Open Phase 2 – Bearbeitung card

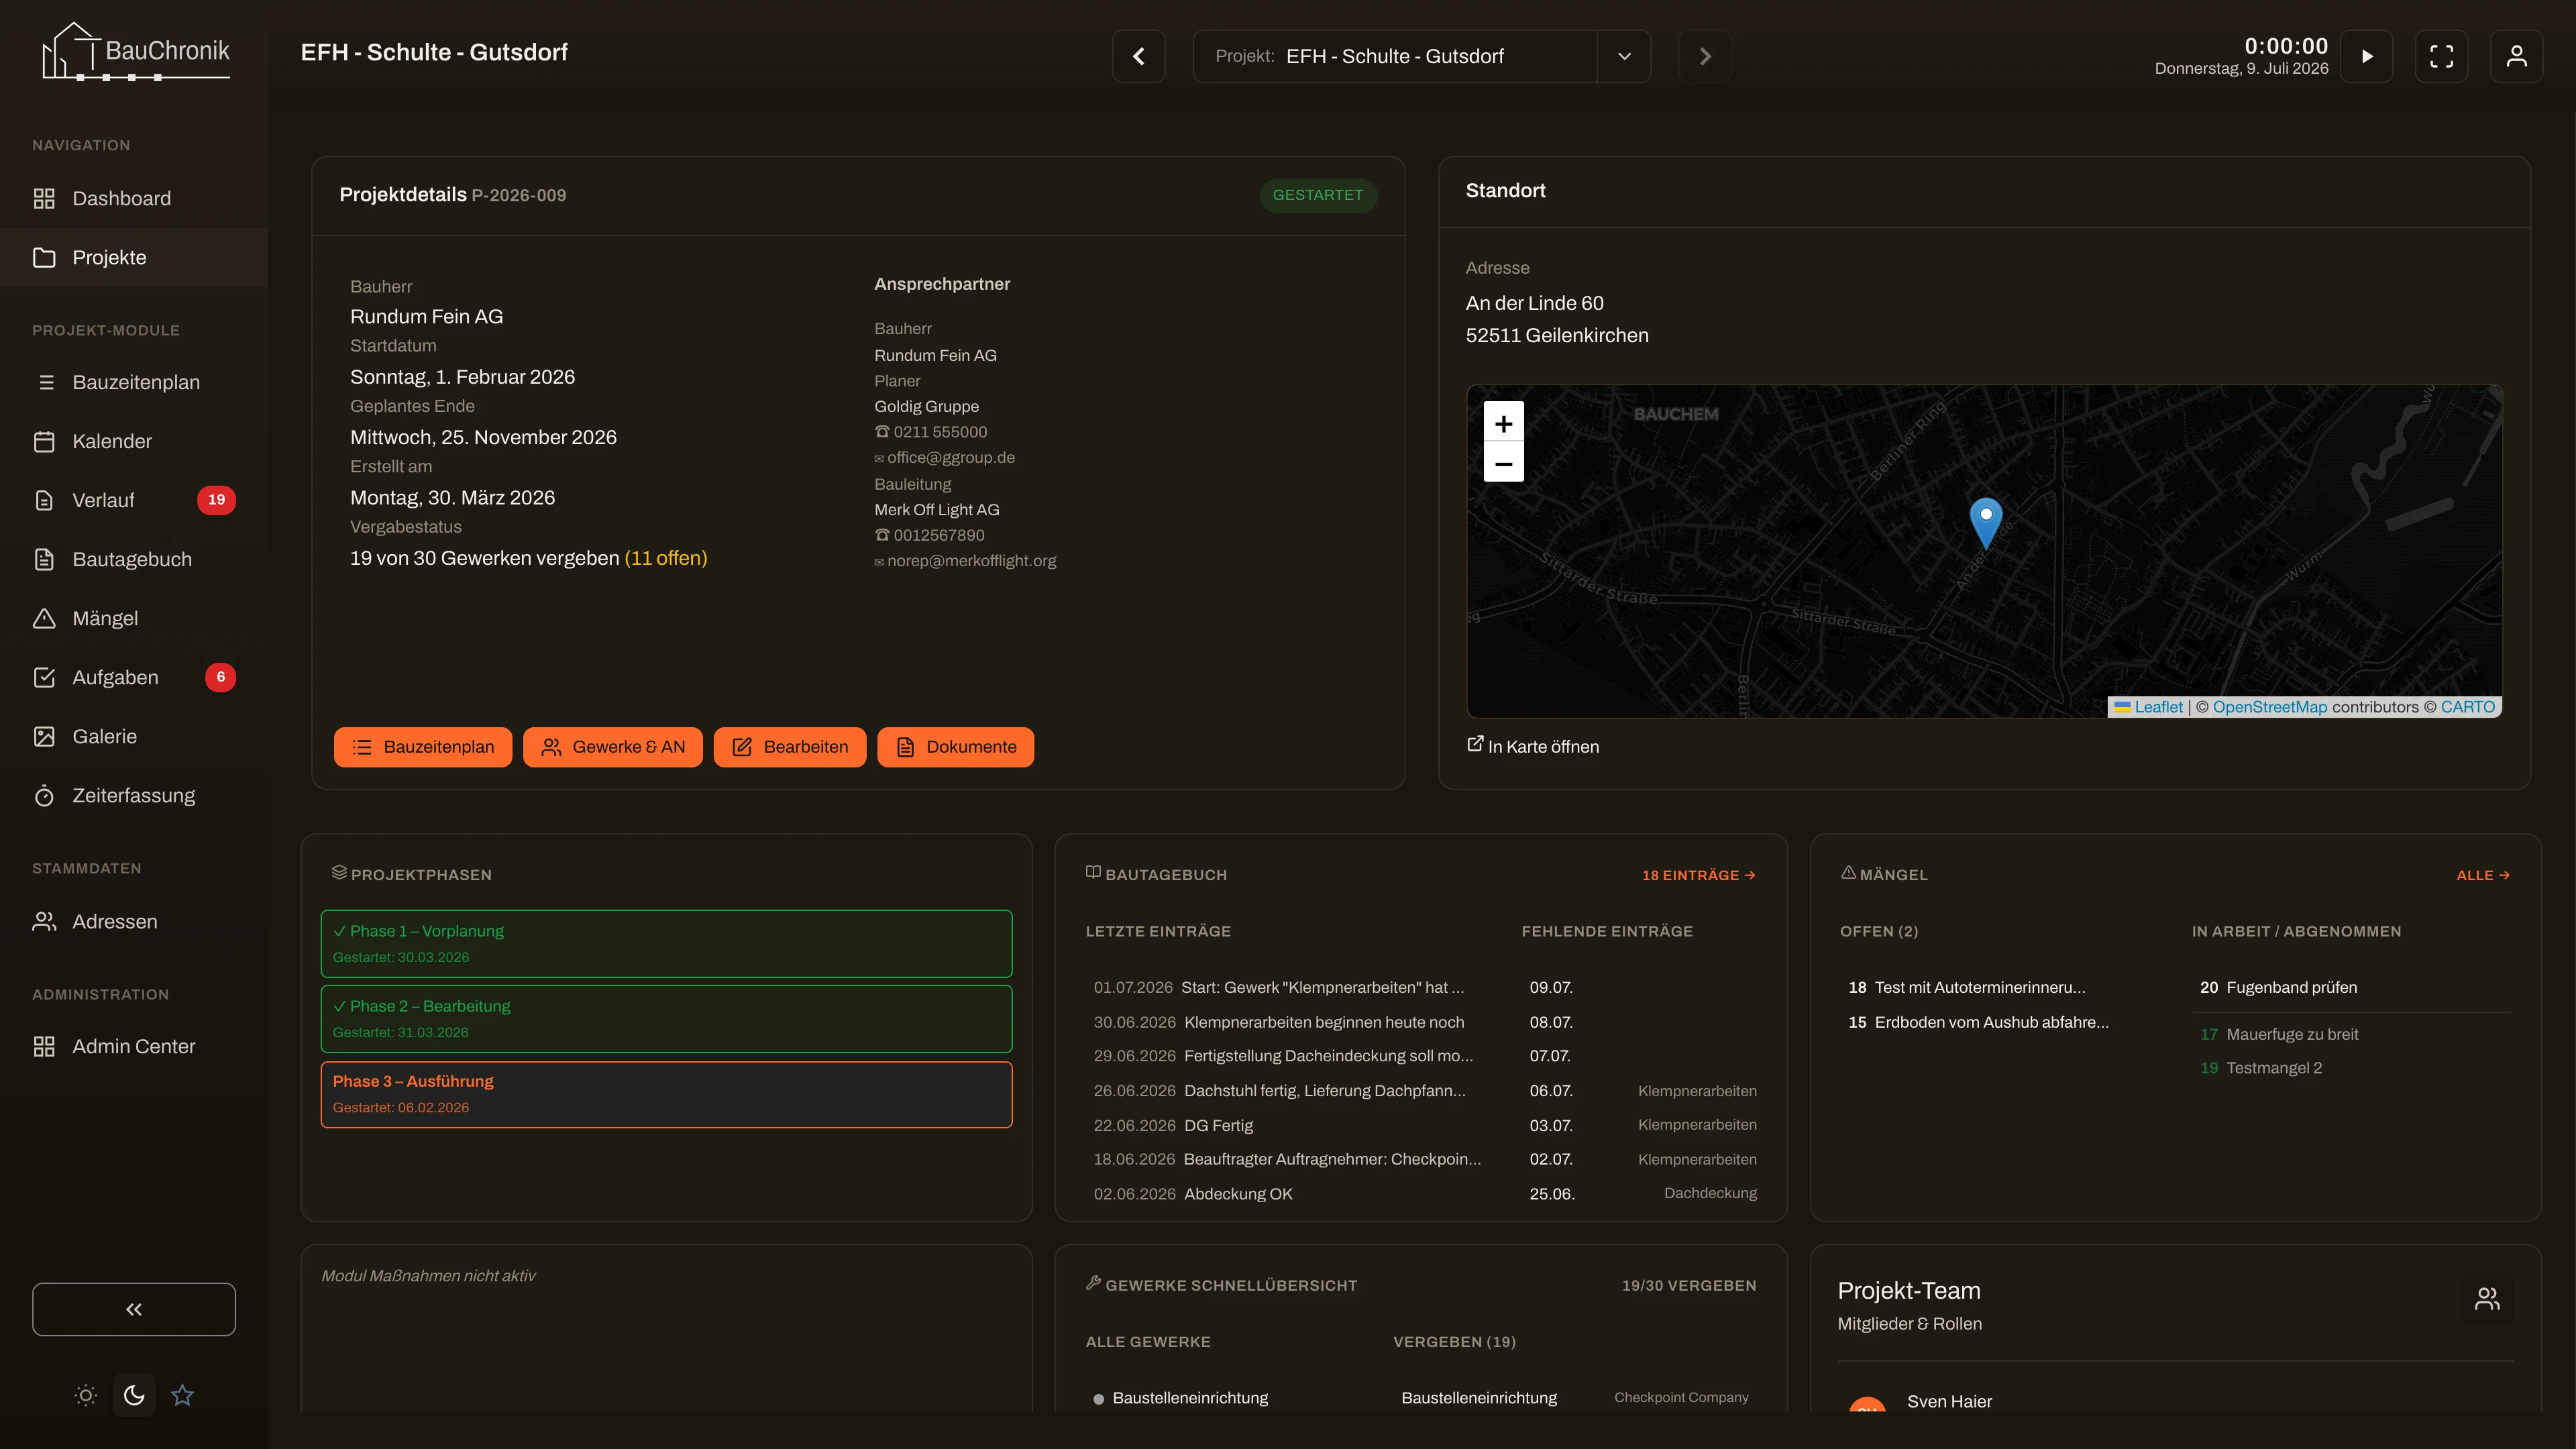666,1019
